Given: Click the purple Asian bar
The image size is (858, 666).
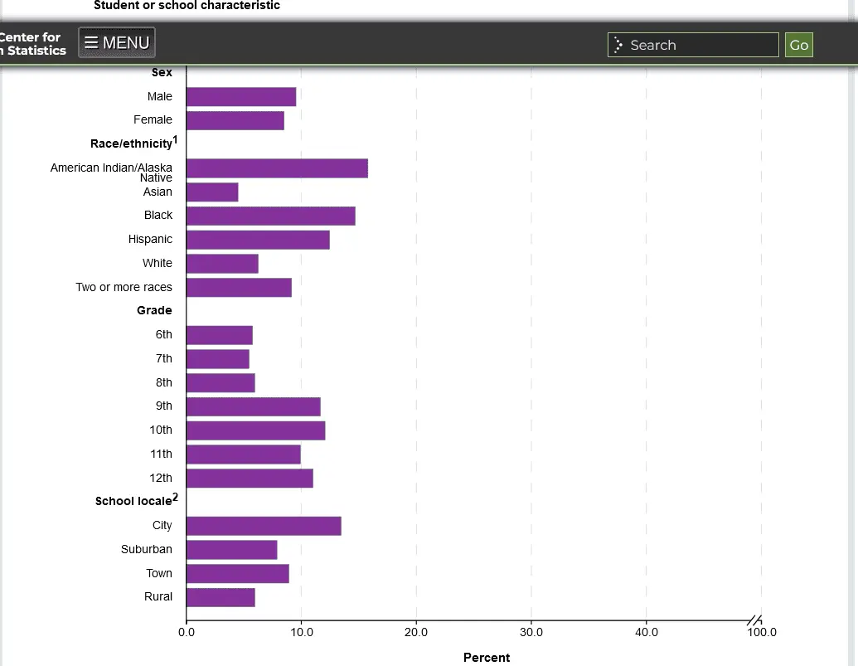Looking at the screenshot, I should (212, 192).
